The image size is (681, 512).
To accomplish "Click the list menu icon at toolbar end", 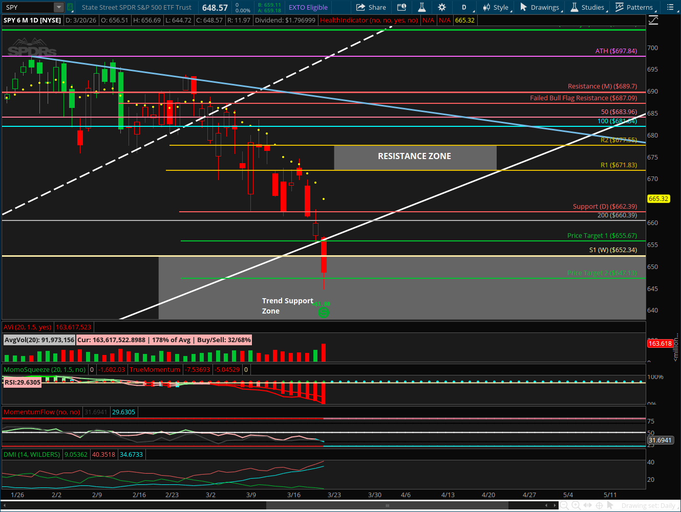I will tap(670, 7).
